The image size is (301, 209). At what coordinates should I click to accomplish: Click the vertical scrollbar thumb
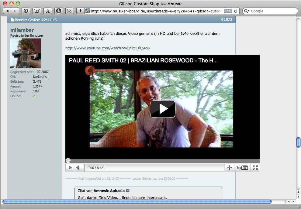tap(298, 142)
